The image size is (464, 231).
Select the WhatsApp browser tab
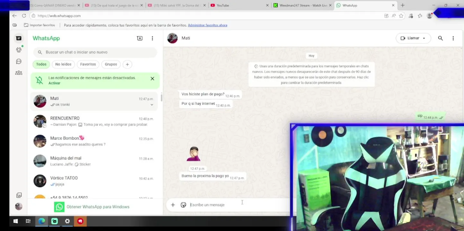365,5
